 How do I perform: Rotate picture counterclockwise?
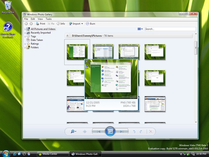click(x=134, y=131)
